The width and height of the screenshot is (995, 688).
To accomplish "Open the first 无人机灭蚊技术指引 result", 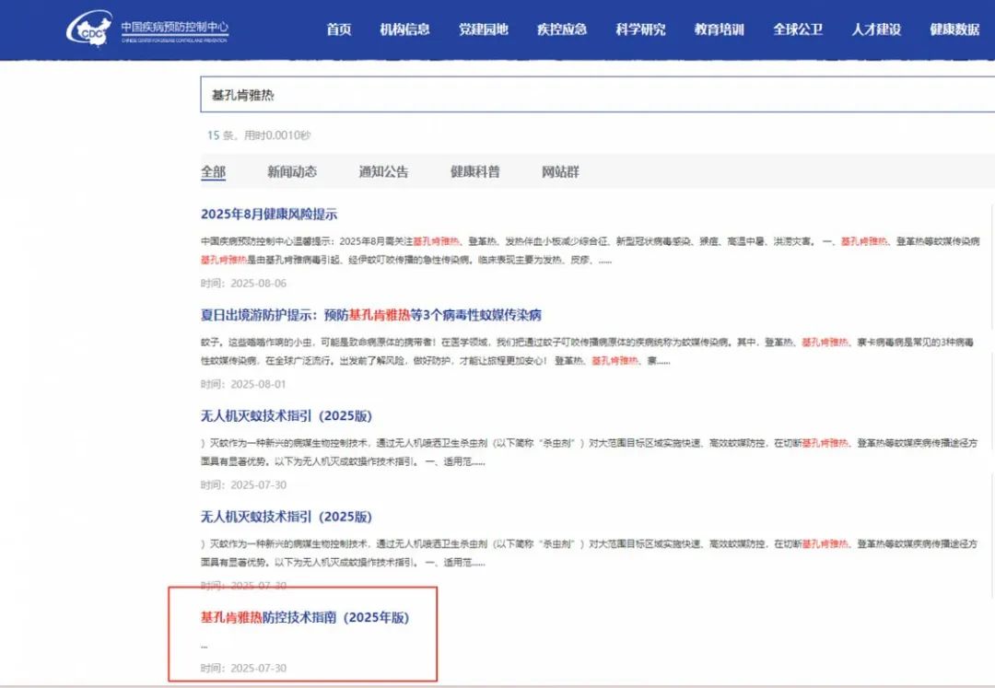I will coord(287,415).
